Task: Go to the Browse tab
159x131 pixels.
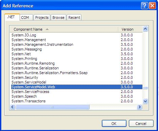Action: click(59, 18)
